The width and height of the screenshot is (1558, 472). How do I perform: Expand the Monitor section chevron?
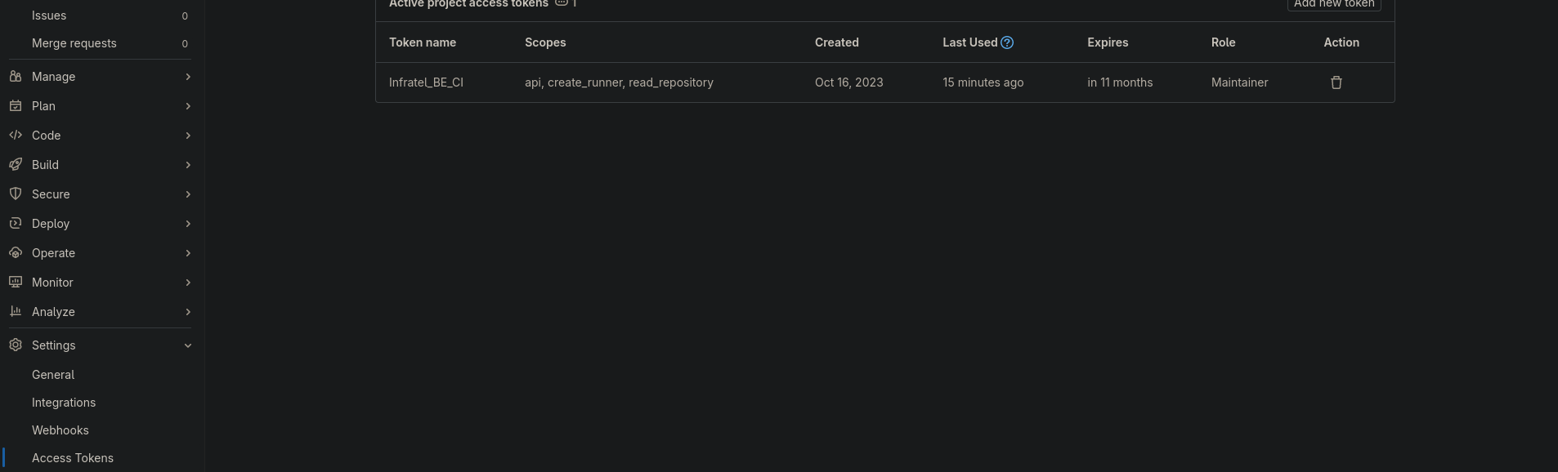tap(188, 283)
